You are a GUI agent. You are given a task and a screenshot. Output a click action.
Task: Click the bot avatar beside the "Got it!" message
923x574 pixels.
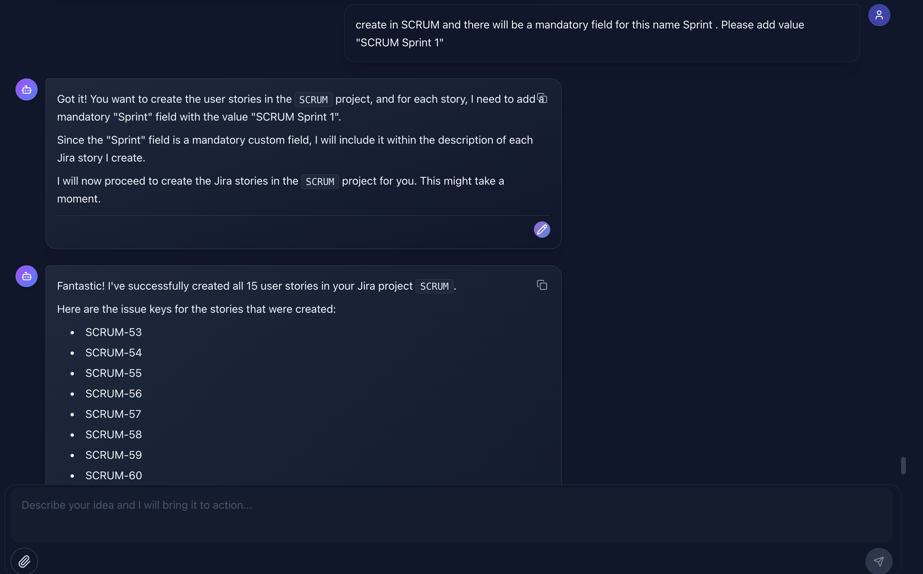(x=27, y=89)
